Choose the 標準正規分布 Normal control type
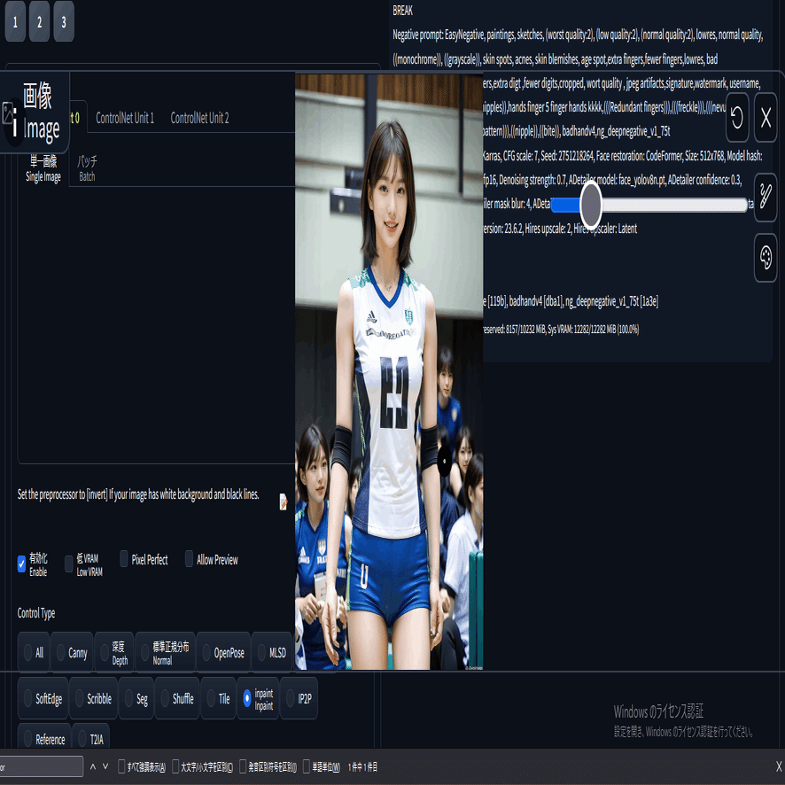Image resolution: width=785 pixels, height=785 pixels. 165,652
